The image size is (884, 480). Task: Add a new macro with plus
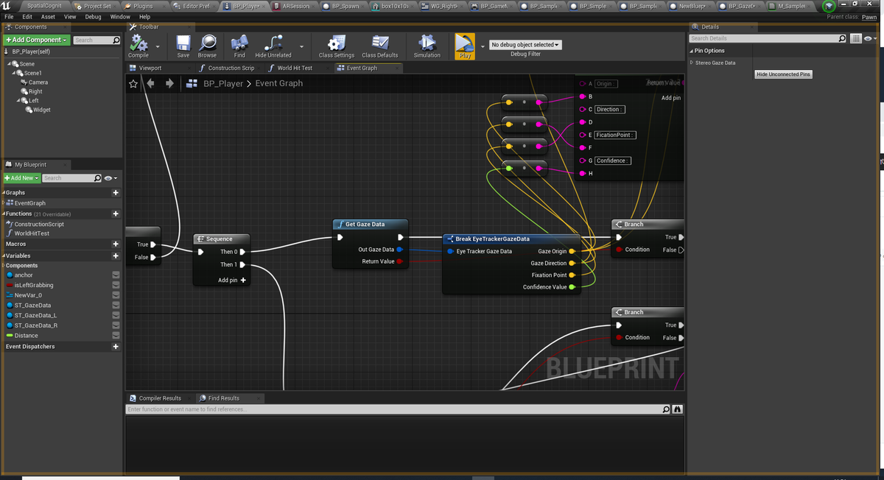coord(116,244)
